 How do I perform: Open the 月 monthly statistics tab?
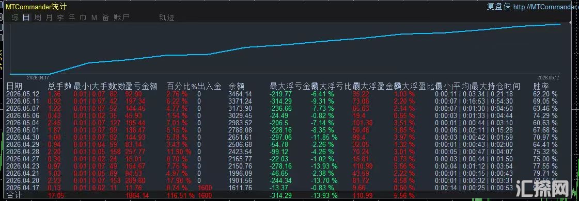pyautogui.click(x=49, y=18)
